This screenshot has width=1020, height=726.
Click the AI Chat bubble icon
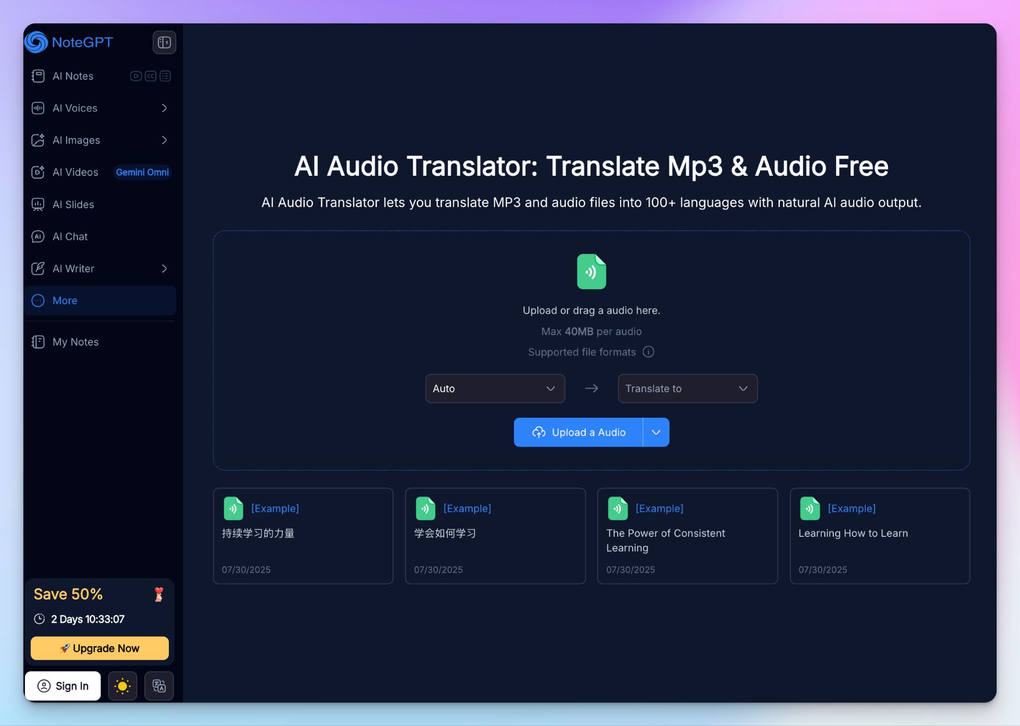coord(38,237)
